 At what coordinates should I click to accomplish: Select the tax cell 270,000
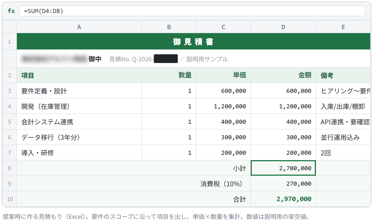283,184
